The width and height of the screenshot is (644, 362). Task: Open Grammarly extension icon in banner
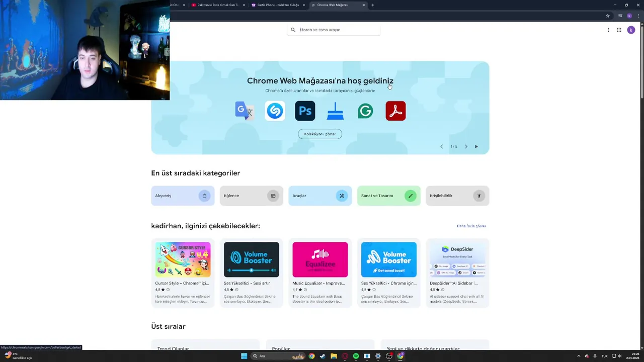pos(365,111)
